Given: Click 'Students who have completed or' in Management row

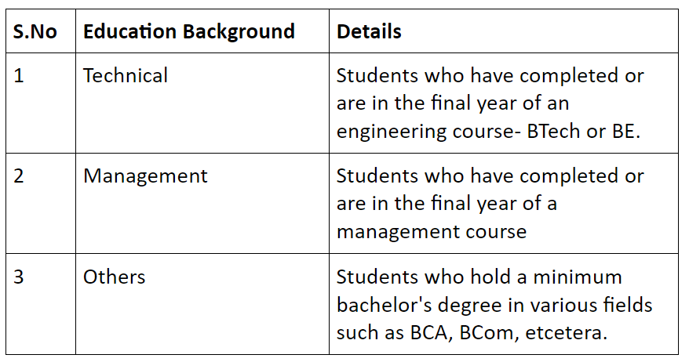Looking at the screenshot, I should [x=490, y=176].
